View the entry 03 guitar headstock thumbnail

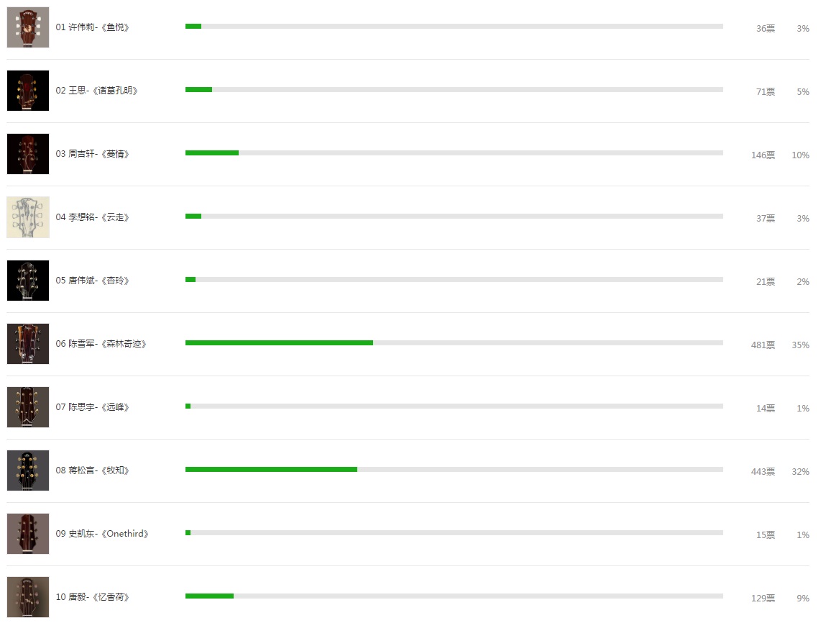click(x=28, y=154)
